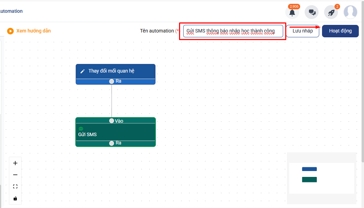Zoom out of the canvas with minus

pyautogui.click(x=15, y=175)
